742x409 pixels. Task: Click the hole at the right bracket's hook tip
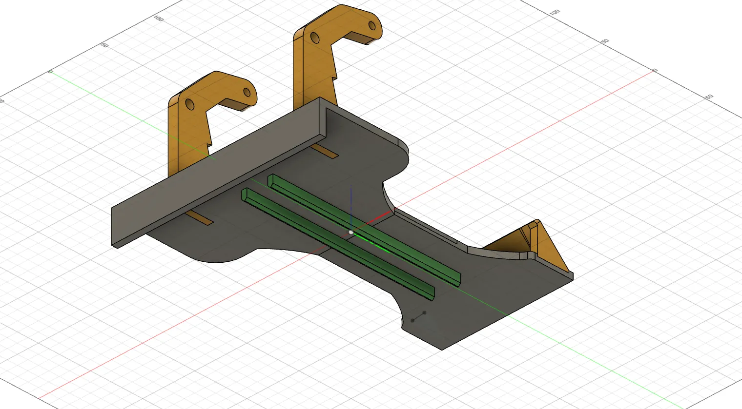point(372,25)
